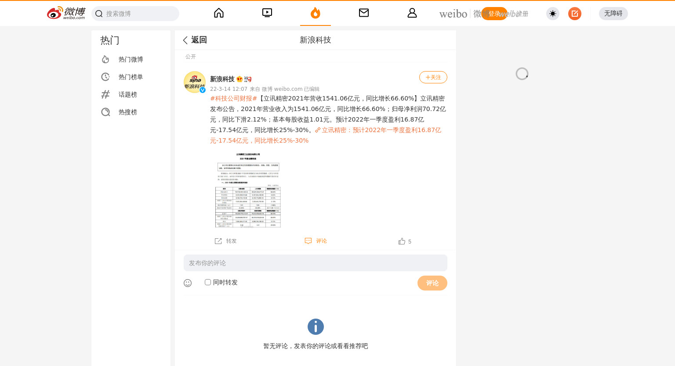Click the blue info icon
Viewport: 675px width, 366px height.
tap(316, 327)
